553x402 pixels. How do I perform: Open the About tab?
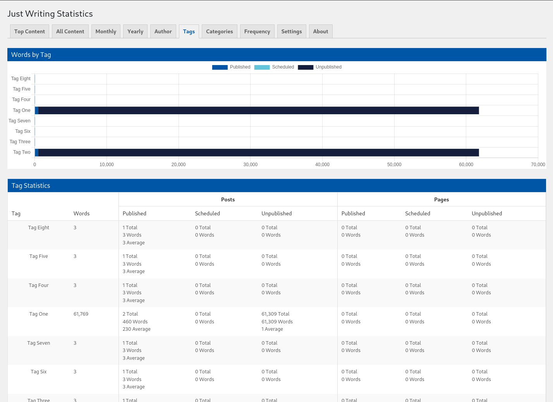321,31
